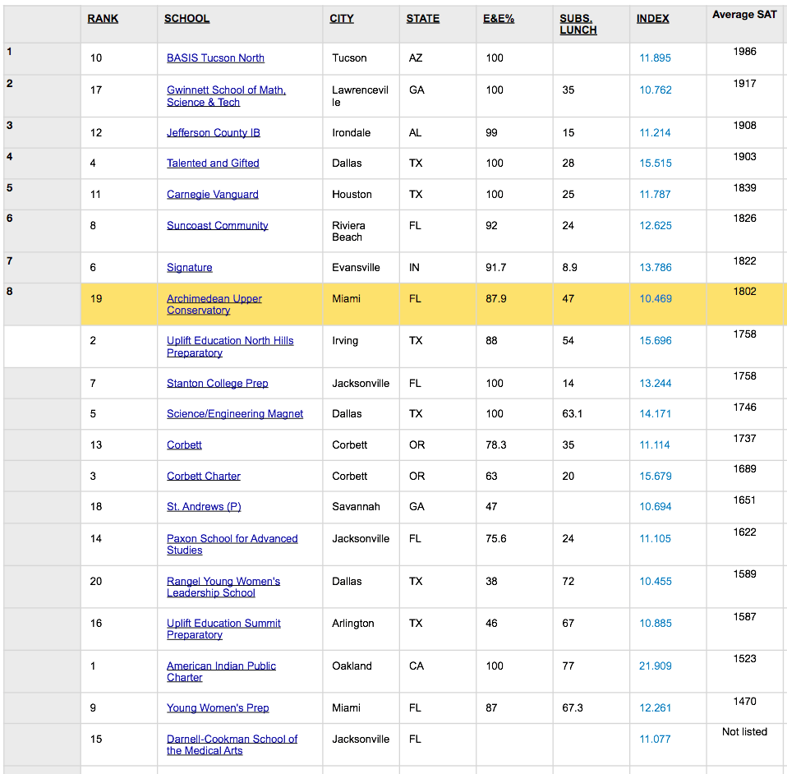This screenshot has height=774, width=787.
Task: Open BASIS Tucson North school link
Action: point(215,58)
